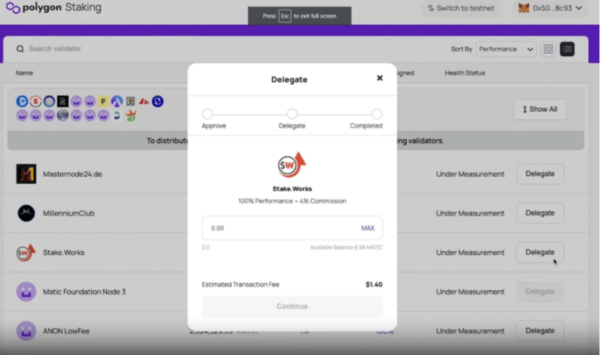Click the Matic Foundation Node 3 avatar
Image resolution: width=603 pixels, height=355 pixels.
[x=26, y=292]
